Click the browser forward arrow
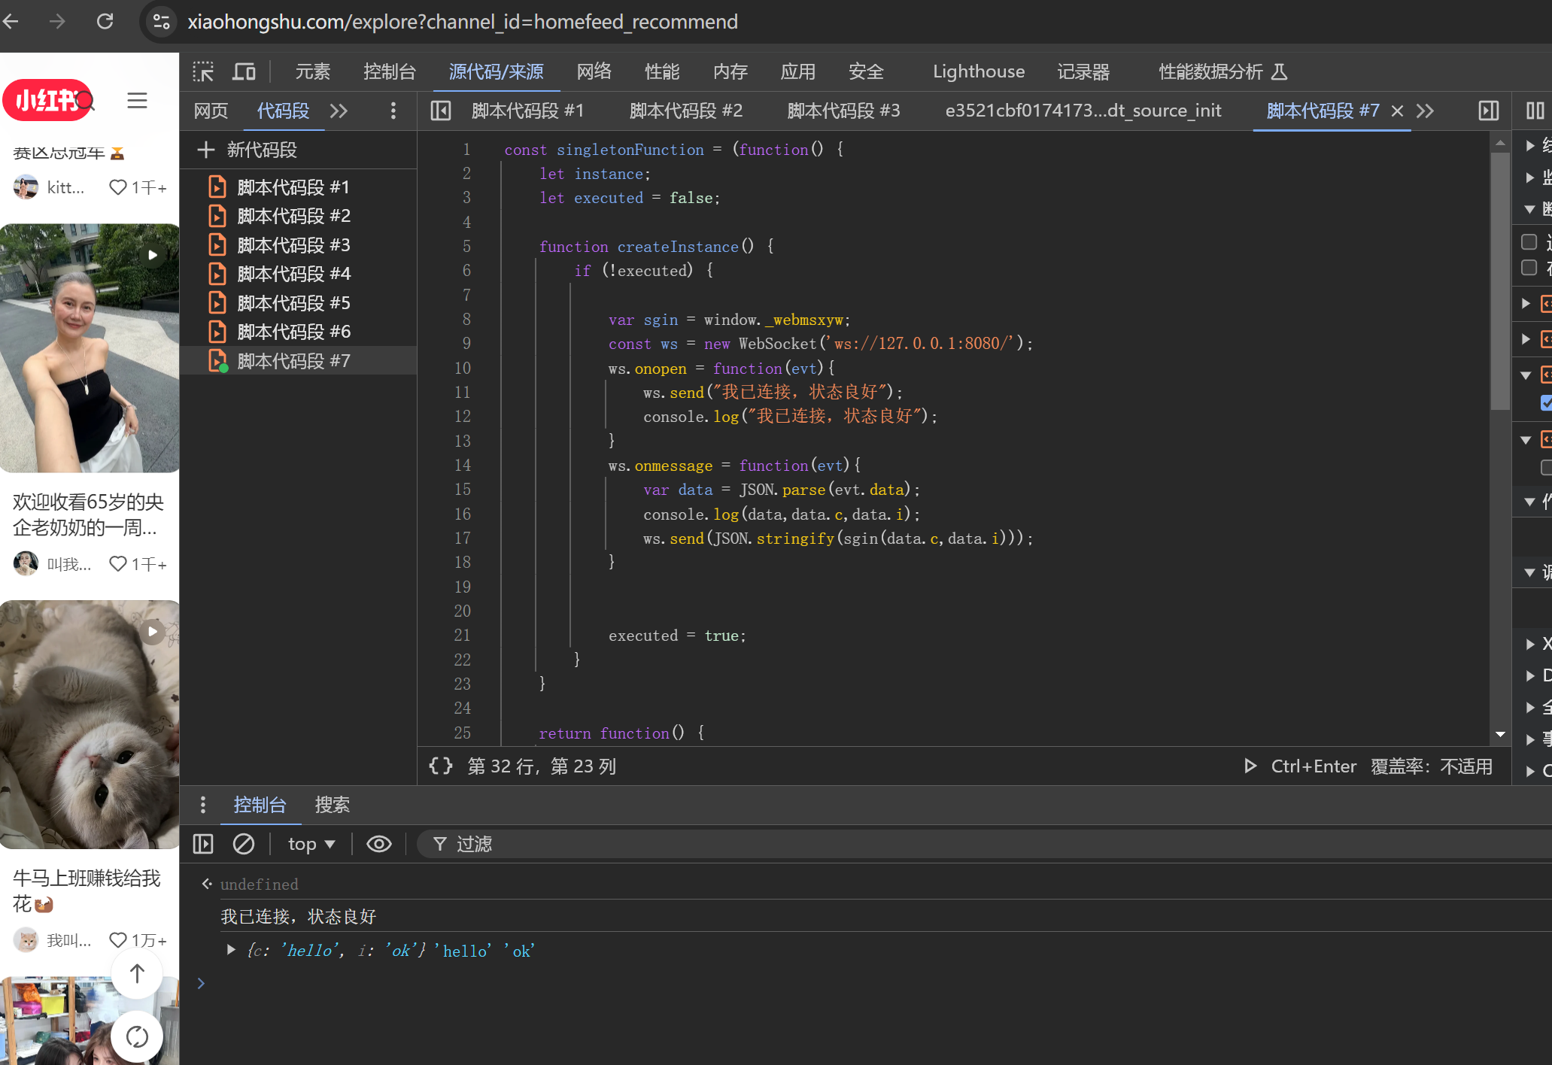This screenshot has height=1065, width=1552. [57, 22]
